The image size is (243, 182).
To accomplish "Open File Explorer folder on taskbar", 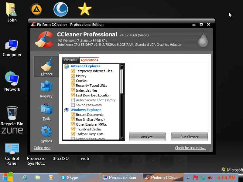I will click(38, 177).
